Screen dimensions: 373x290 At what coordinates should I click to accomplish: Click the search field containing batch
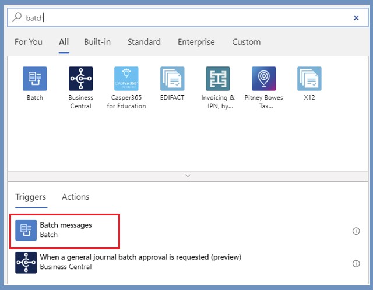(188, 17)
